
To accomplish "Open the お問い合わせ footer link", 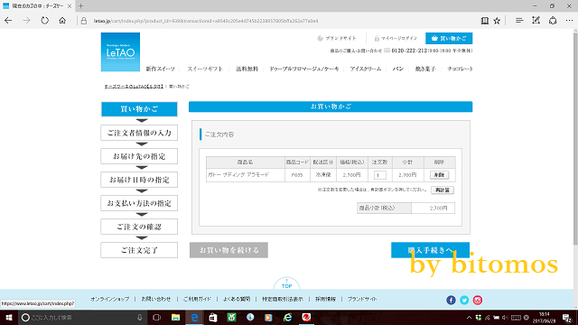I will click(x=156, y=299).
